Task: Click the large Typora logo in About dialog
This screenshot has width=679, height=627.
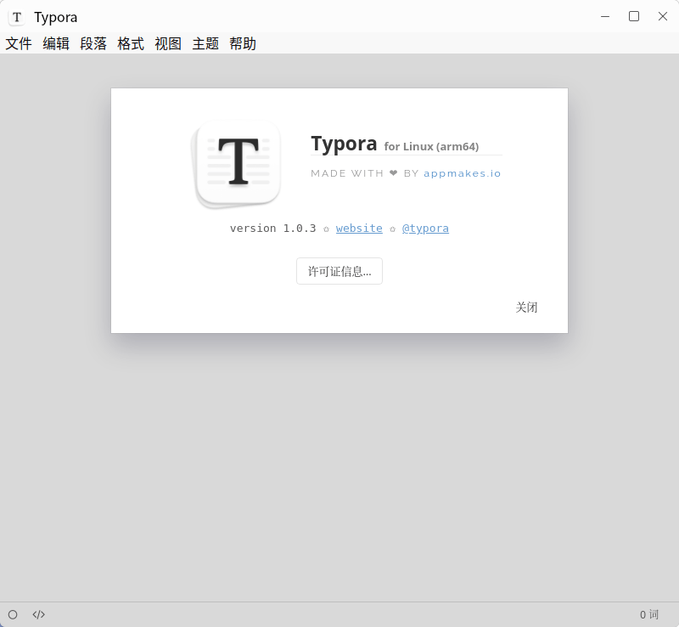Action: pyautogui.click(x=238, y=163)
